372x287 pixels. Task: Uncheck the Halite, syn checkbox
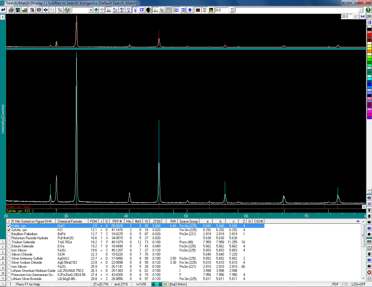point(9,226)
